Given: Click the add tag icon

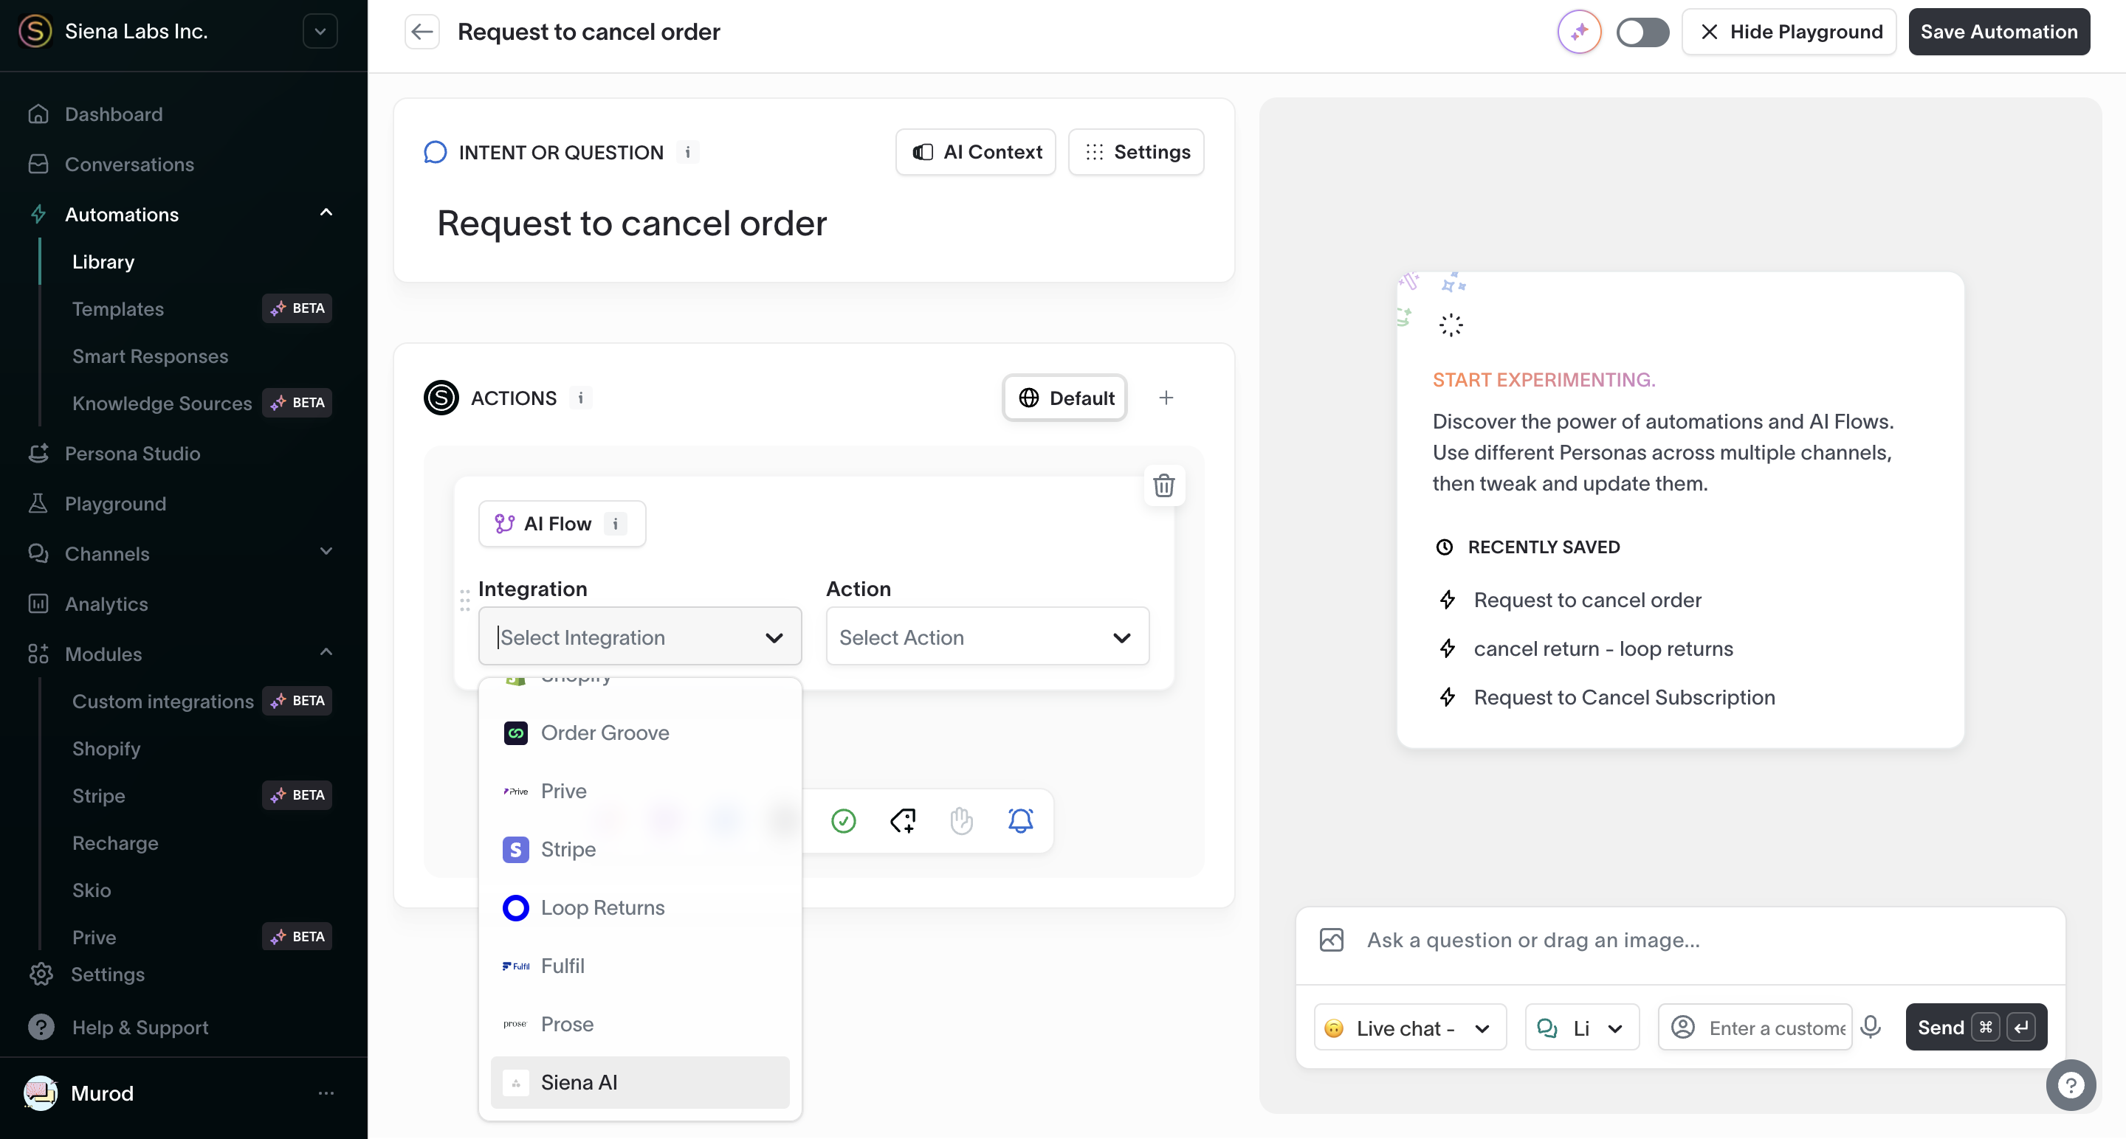Looking at the screenshot, I should click(903, 822).
